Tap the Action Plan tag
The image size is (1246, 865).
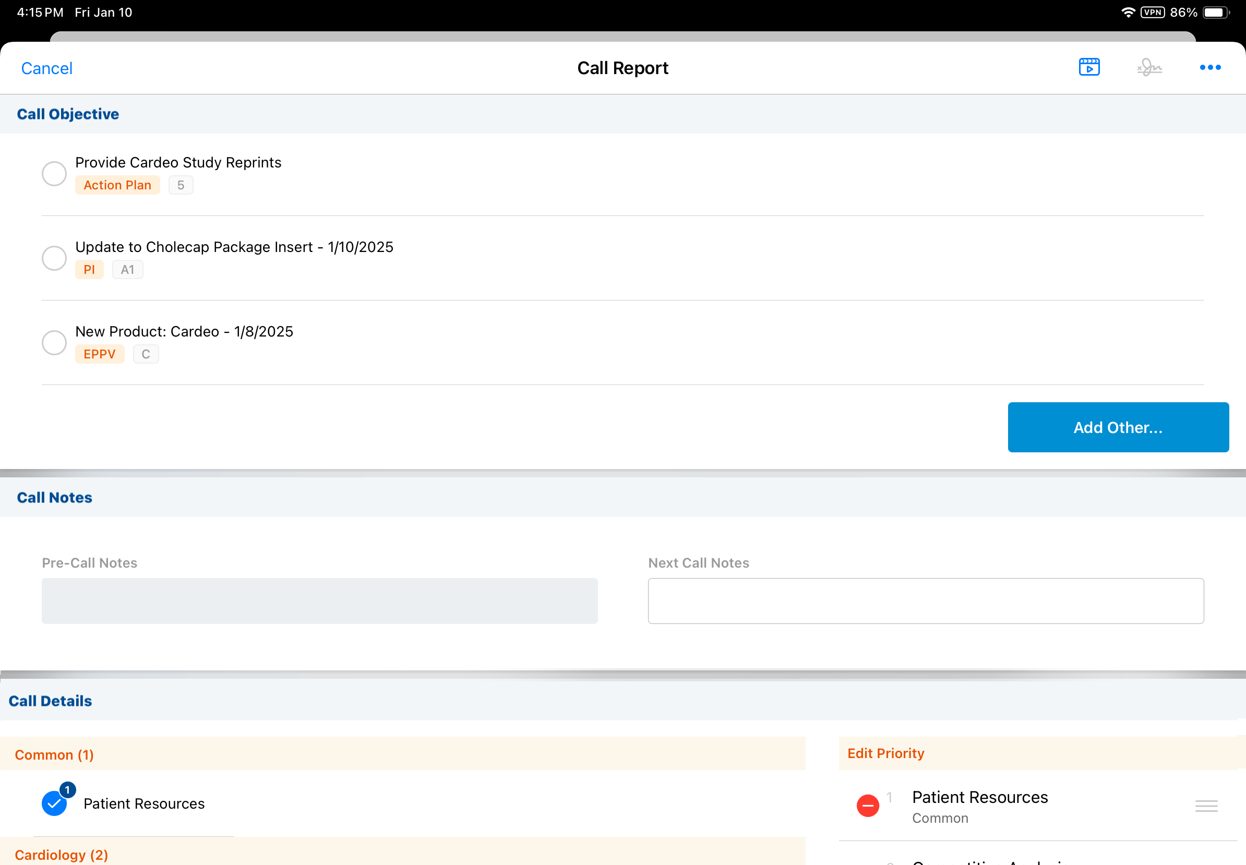117,185
